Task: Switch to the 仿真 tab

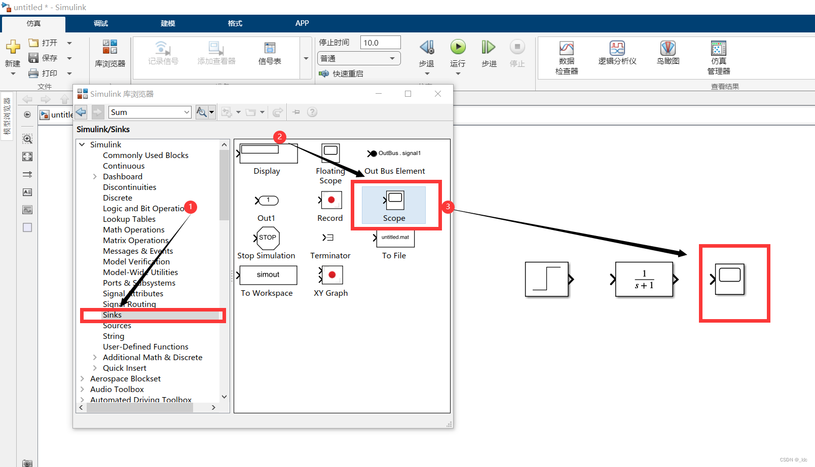Action: [33, 24]
